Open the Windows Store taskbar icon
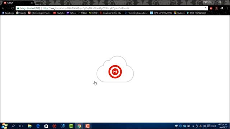 (46, 126)
